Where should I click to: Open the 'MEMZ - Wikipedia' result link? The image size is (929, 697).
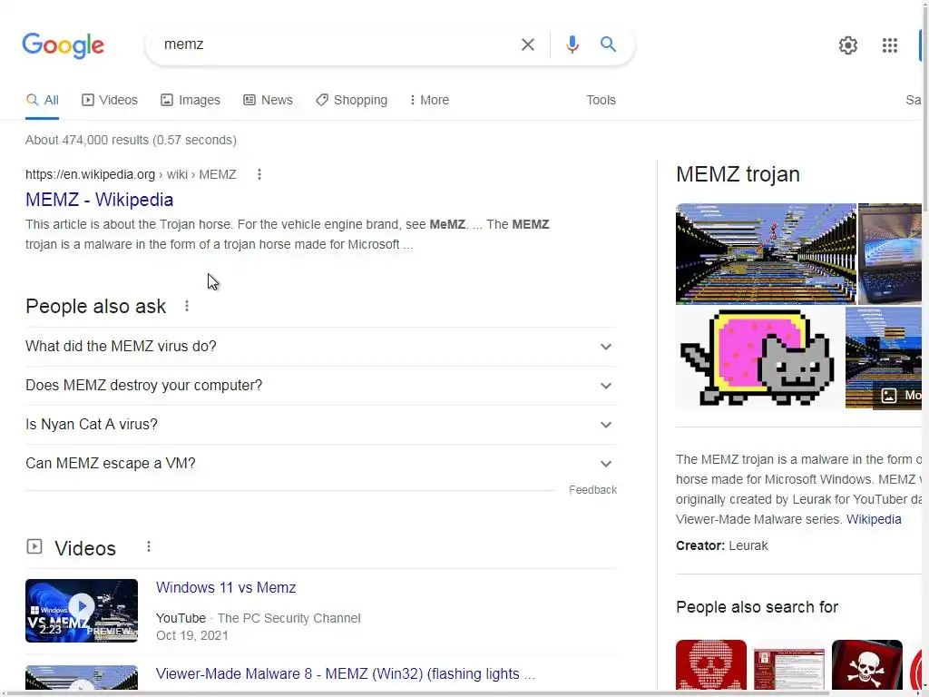(x=100, y=200)
